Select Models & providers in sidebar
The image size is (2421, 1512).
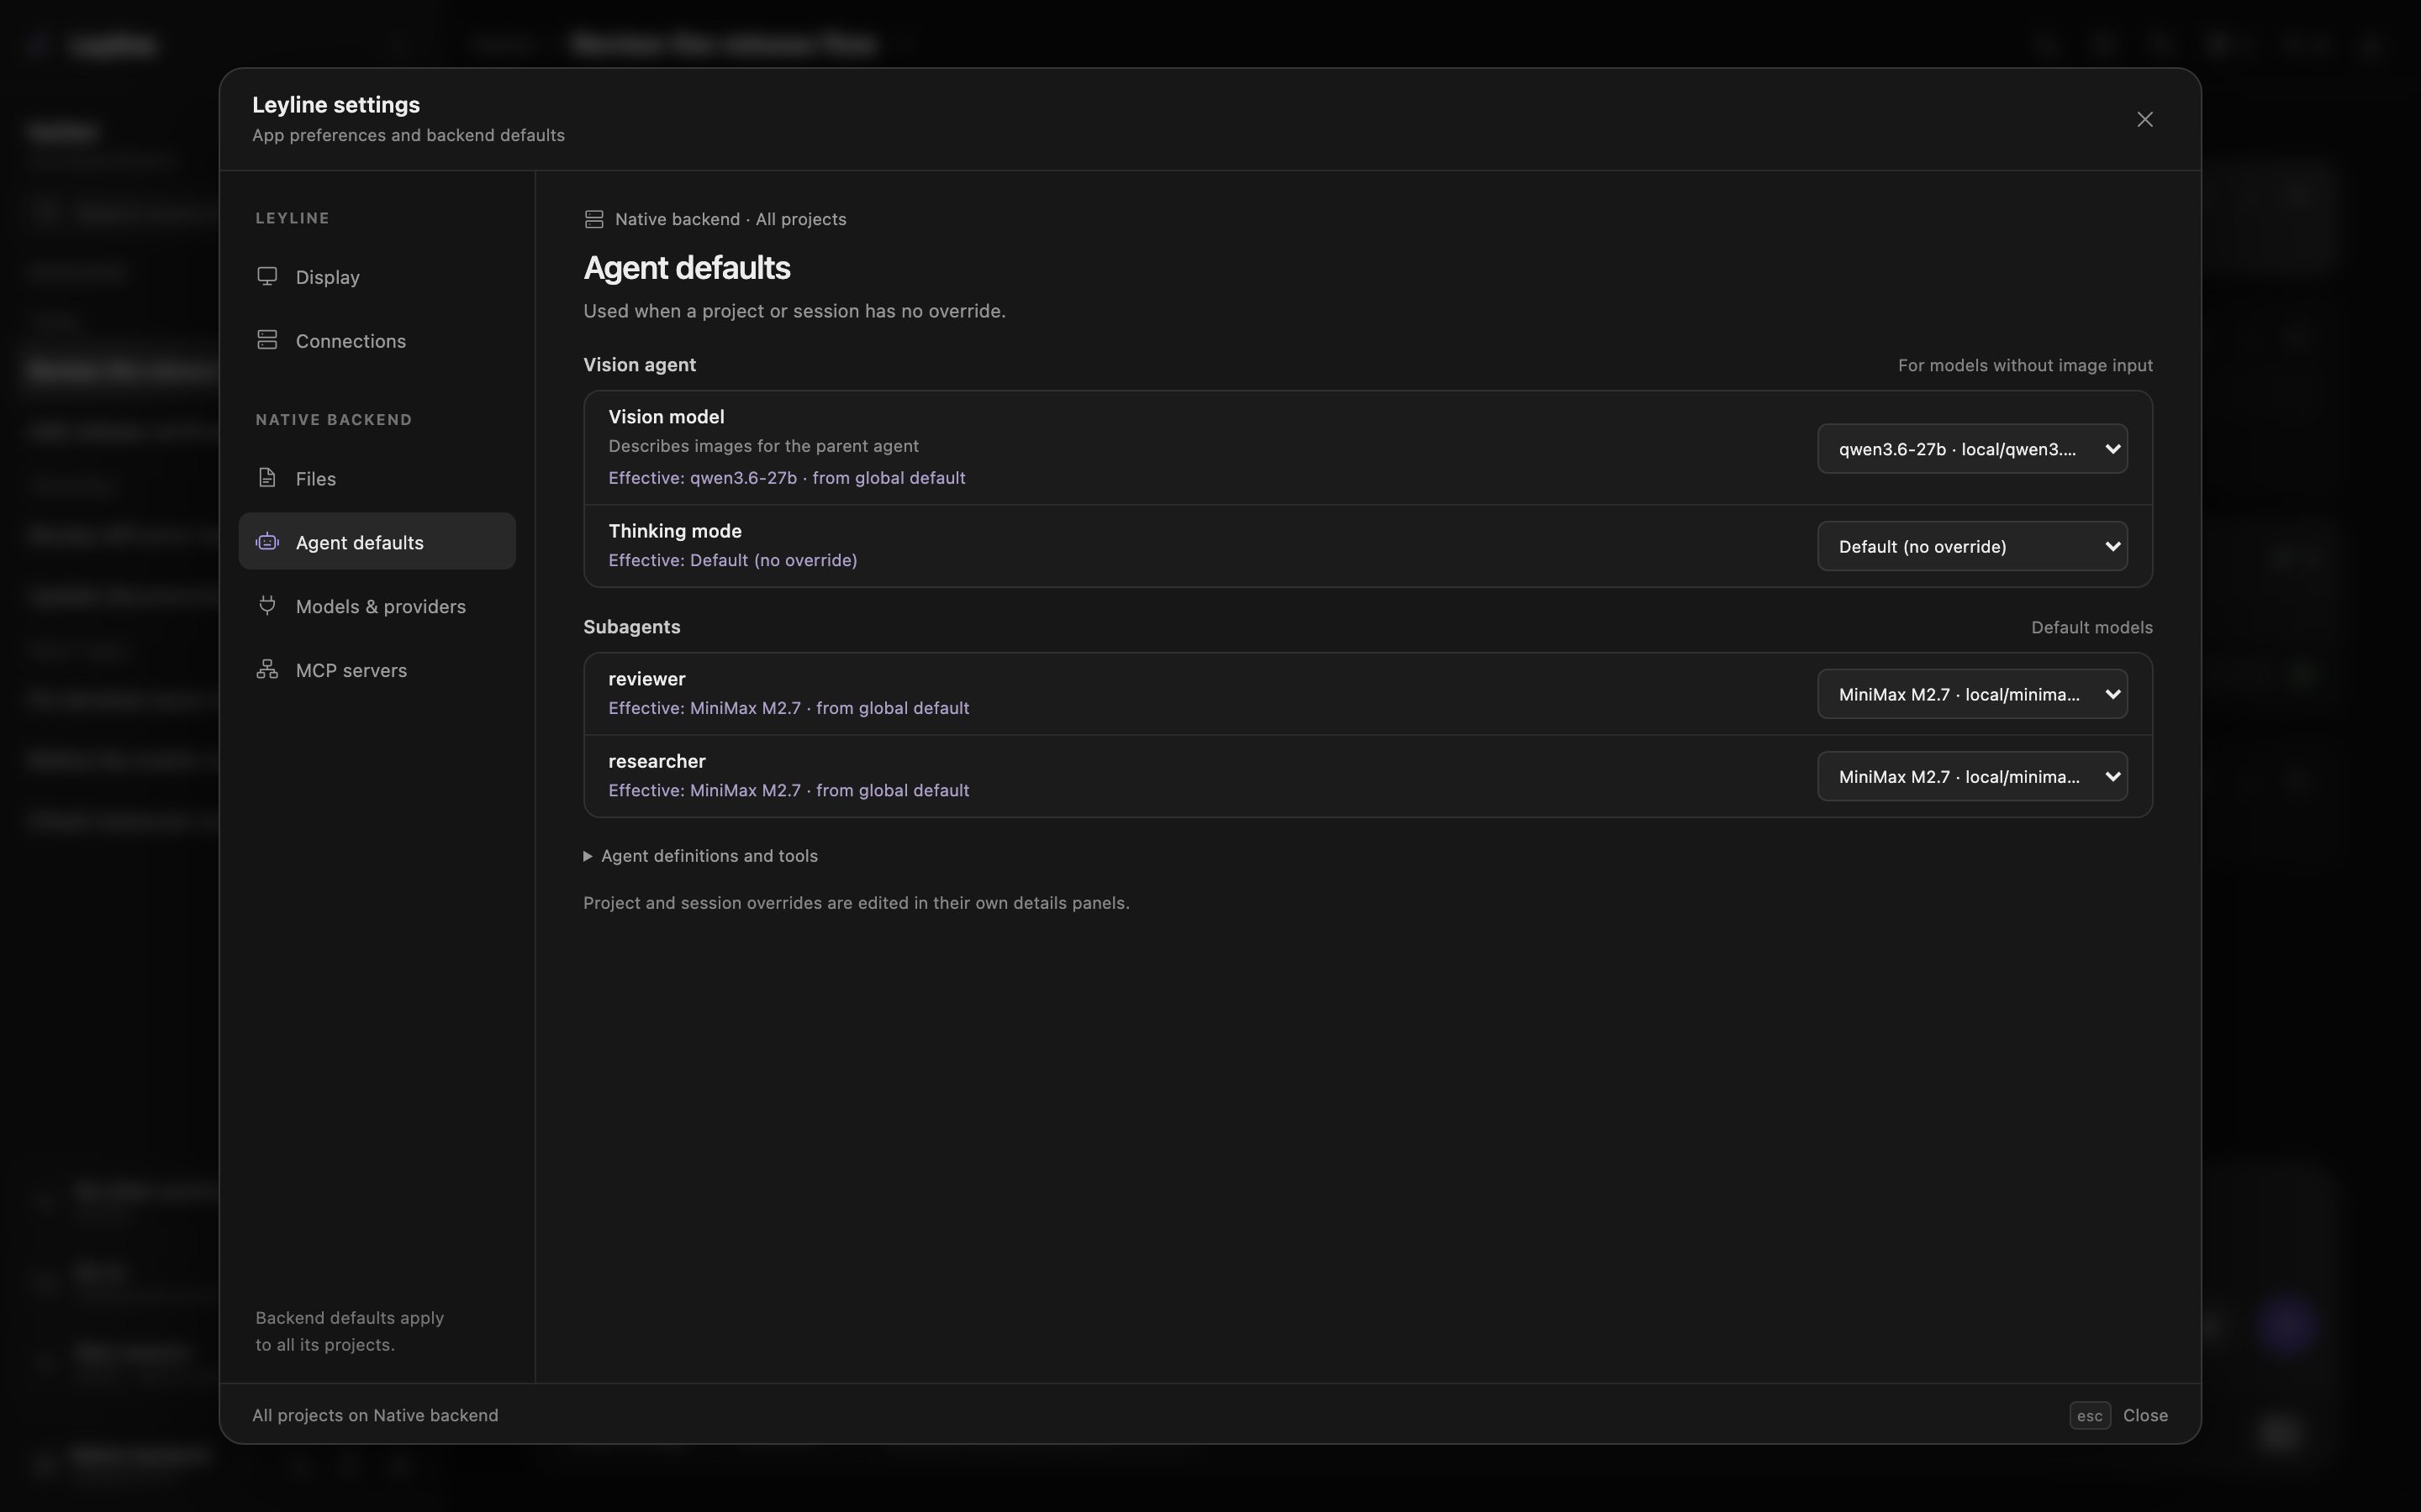coord(377,606)
